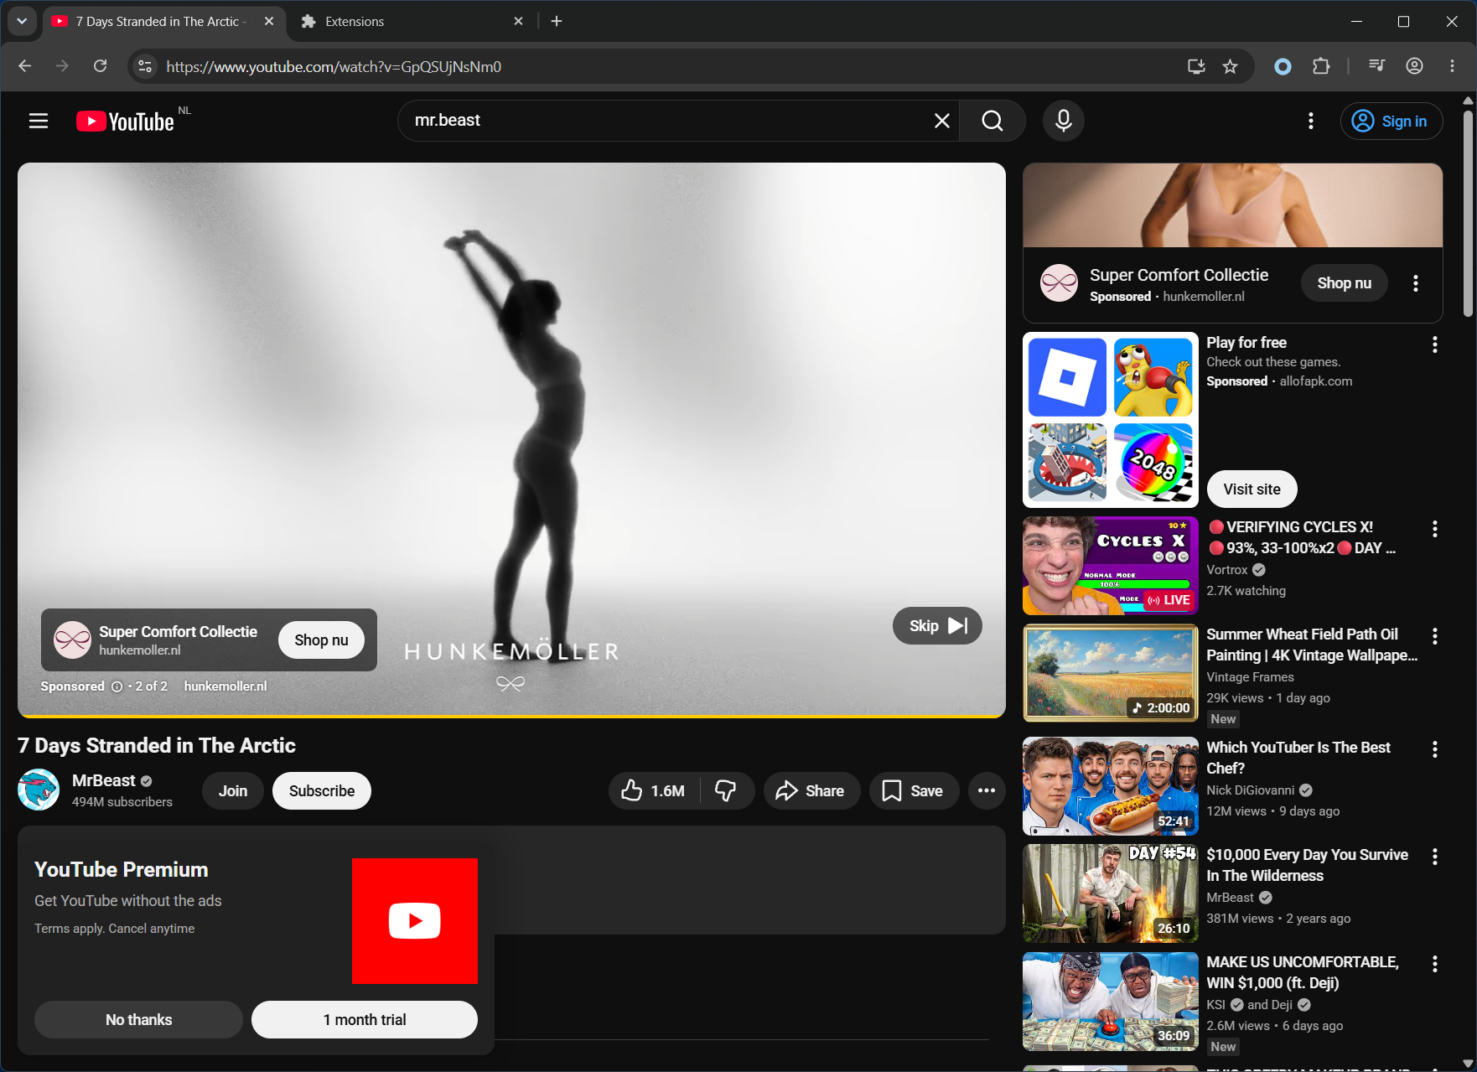Click the magnifier search button
1477x1072 pixels.
click(x=992, y=121)
